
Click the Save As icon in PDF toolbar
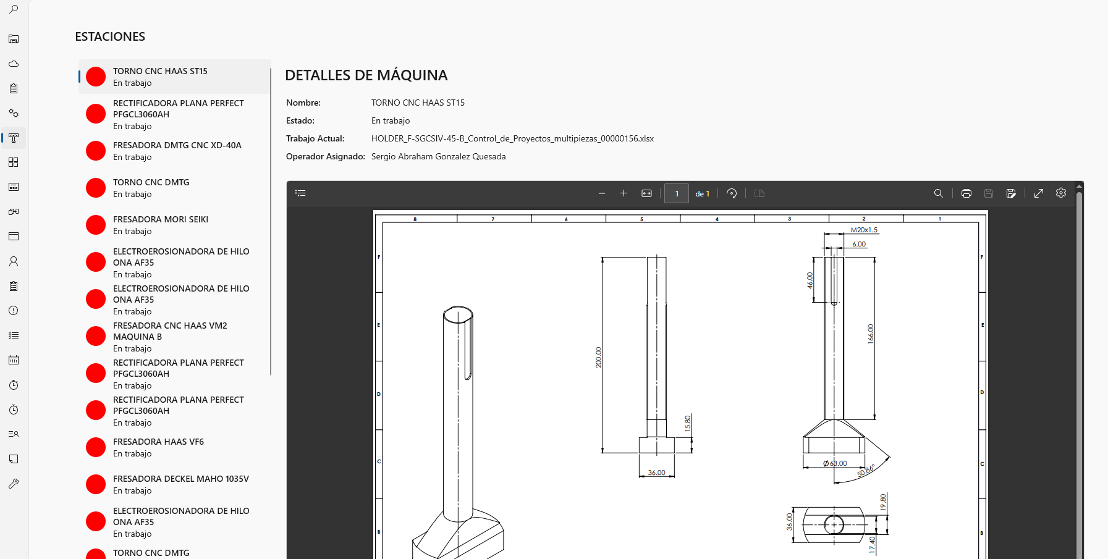point(1011,193)
